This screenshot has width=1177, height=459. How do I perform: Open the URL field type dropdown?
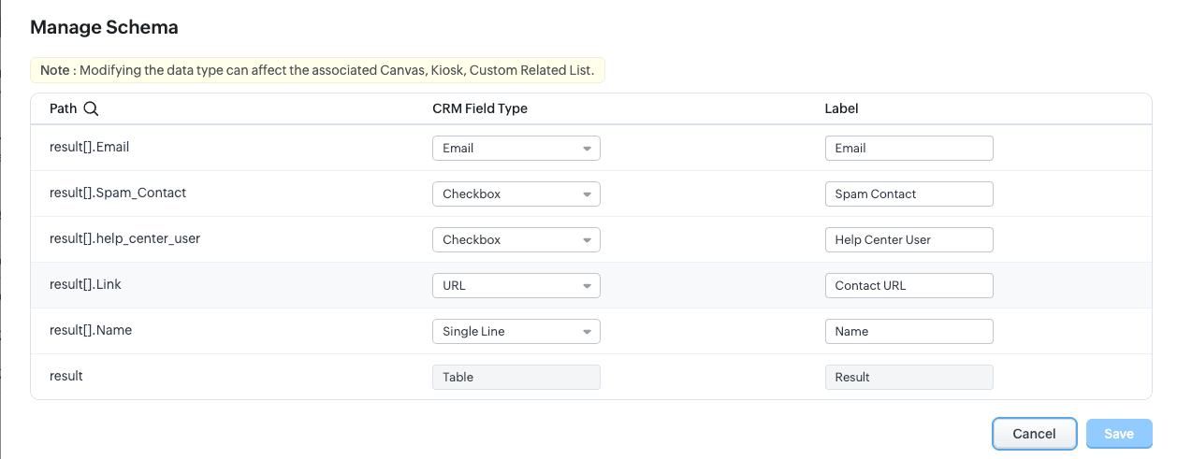pos(516,286)
